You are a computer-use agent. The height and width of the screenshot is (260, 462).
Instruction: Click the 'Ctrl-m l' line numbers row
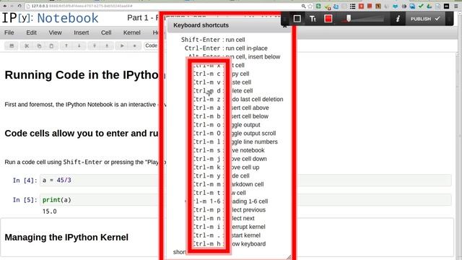pos(236,142)
